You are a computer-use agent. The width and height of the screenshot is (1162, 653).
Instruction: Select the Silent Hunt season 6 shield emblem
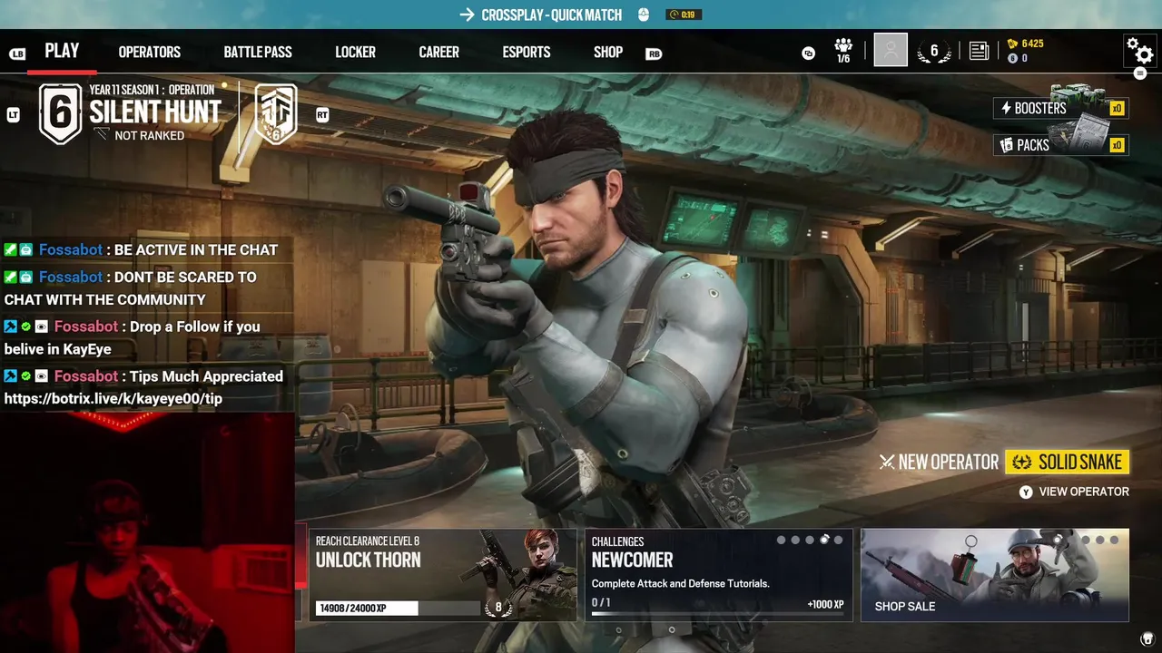tap(60, 112)
